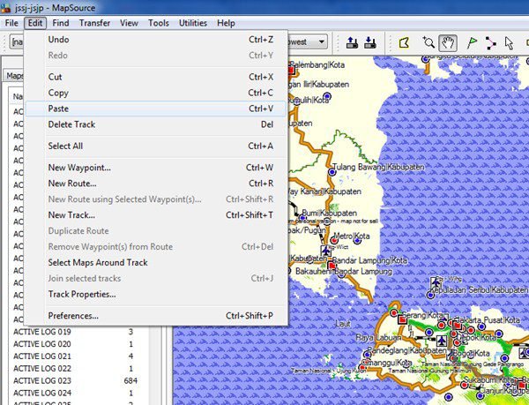Open the Transfer menu
529x405 pixels.
coord(94,23)
